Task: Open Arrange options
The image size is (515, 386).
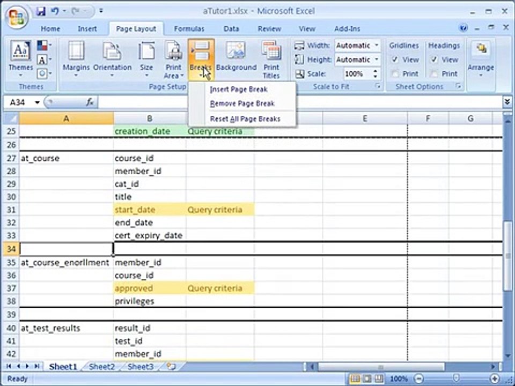Action: pos(481,59)
